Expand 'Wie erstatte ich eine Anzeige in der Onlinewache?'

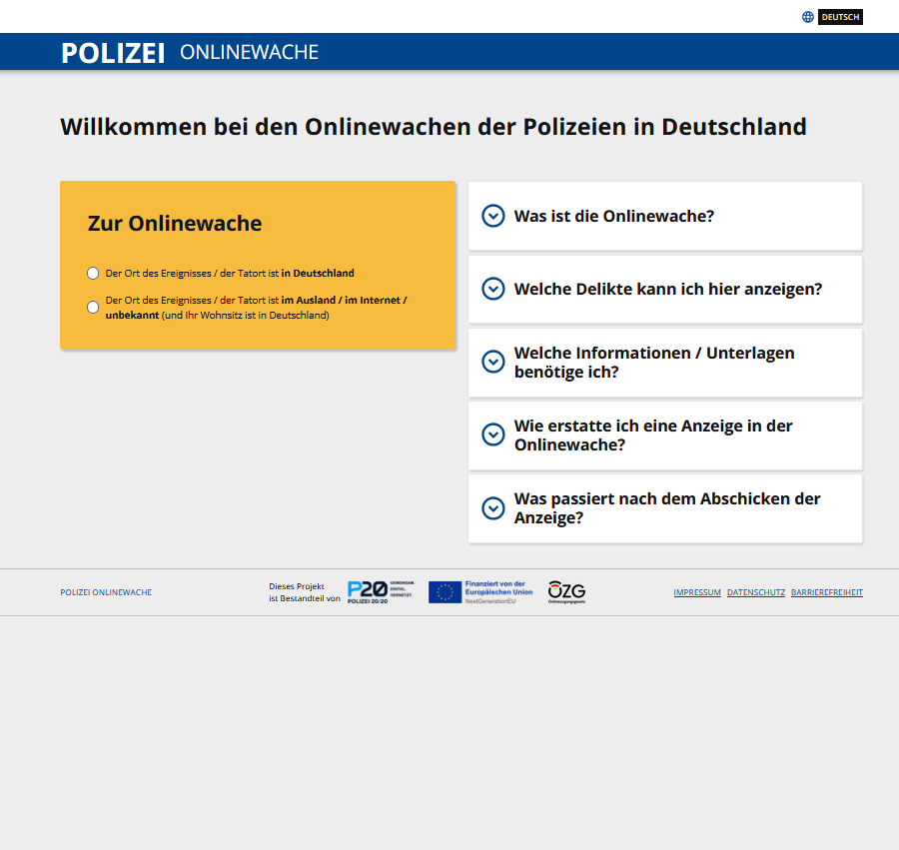click(664, 434)
